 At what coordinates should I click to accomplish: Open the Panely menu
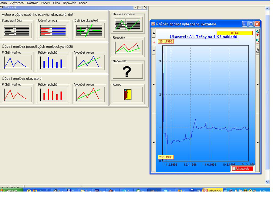coord(45,3)
